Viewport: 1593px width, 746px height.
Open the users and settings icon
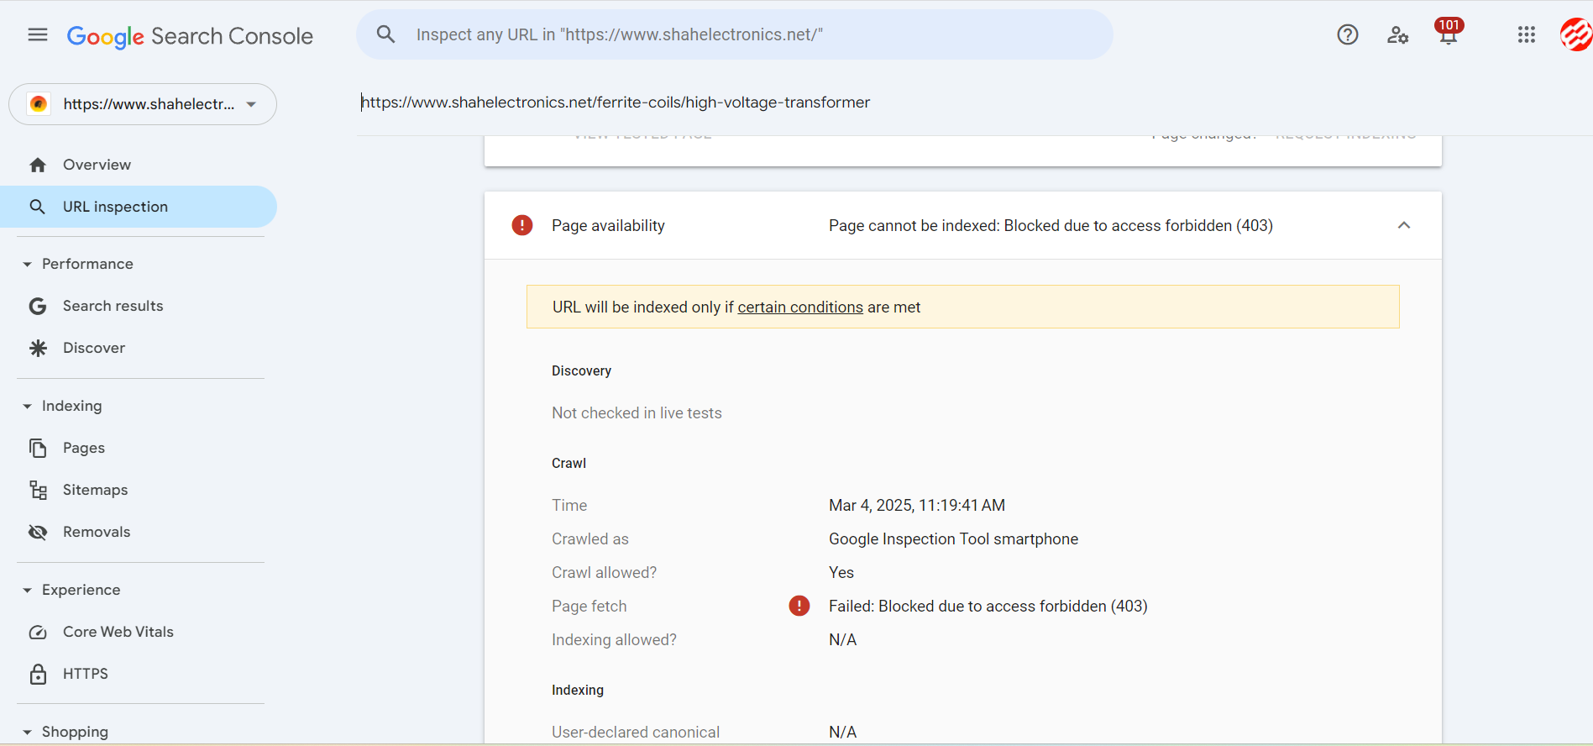click(1397, 34)
